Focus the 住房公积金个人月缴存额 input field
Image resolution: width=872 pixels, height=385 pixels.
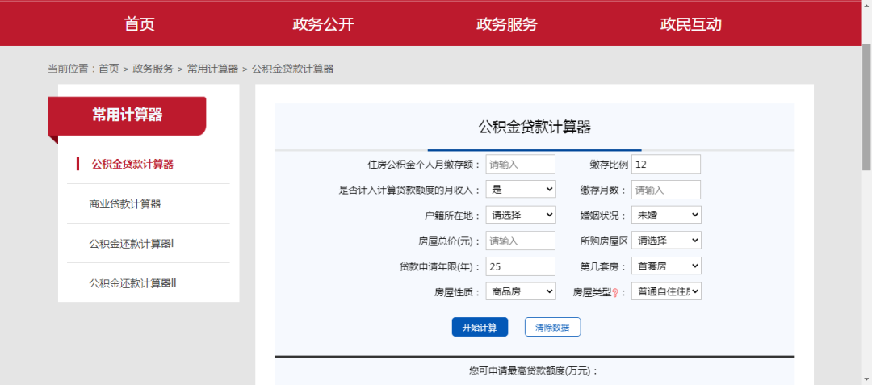(x=521, y=164)
